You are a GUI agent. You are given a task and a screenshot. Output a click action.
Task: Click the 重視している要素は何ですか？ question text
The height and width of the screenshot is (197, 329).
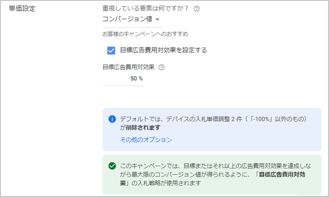coord(146,9)
